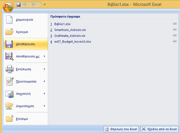Select the Αποστολή menu label

[x=23, y=94]
